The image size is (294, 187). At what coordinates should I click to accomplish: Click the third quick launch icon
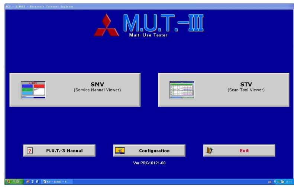[x=37, y=181]
